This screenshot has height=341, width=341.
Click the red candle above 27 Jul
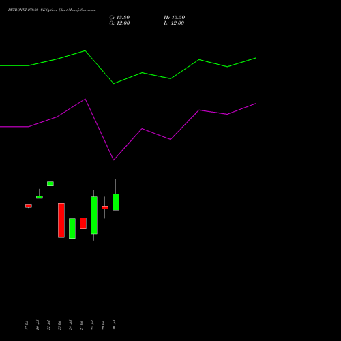tap(83, 224)
